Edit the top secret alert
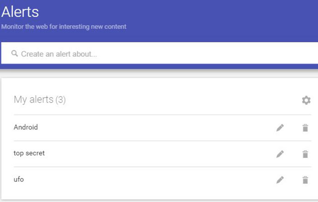Screen dimensions: 318x202 pyautogui.click(x=280, y=154)
